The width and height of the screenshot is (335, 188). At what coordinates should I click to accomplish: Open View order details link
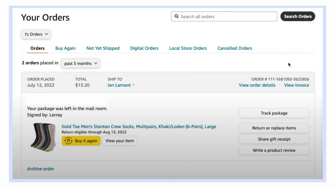point(257,85)
